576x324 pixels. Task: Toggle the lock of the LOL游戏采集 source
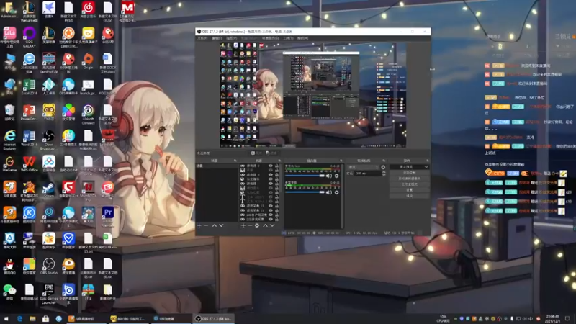tap(276, 220)
